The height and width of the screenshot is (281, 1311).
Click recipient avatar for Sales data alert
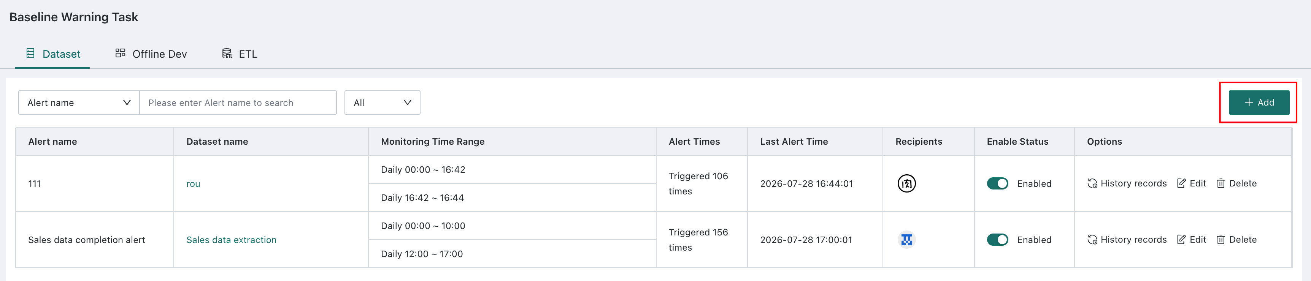pyautogui.click(x=906, y=240)
